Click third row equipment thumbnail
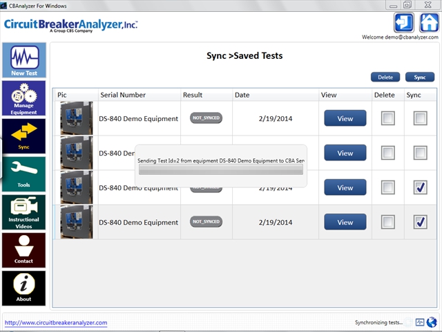The image size is (442, 332). (77, 187)
